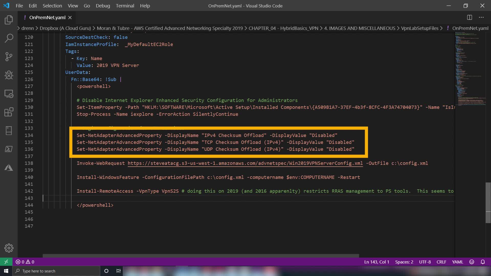Open the Debug view bug icon
The width and height of the screenshot is (491, 276).
(x=9, y=75)
